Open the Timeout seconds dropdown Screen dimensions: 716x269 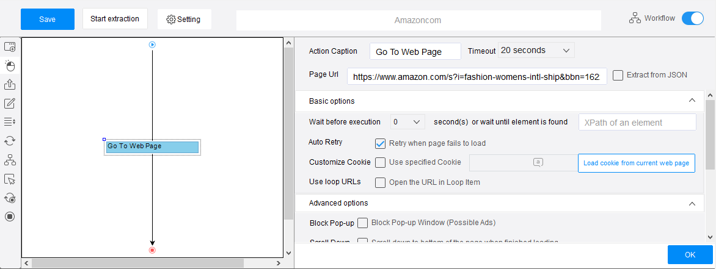536,50
